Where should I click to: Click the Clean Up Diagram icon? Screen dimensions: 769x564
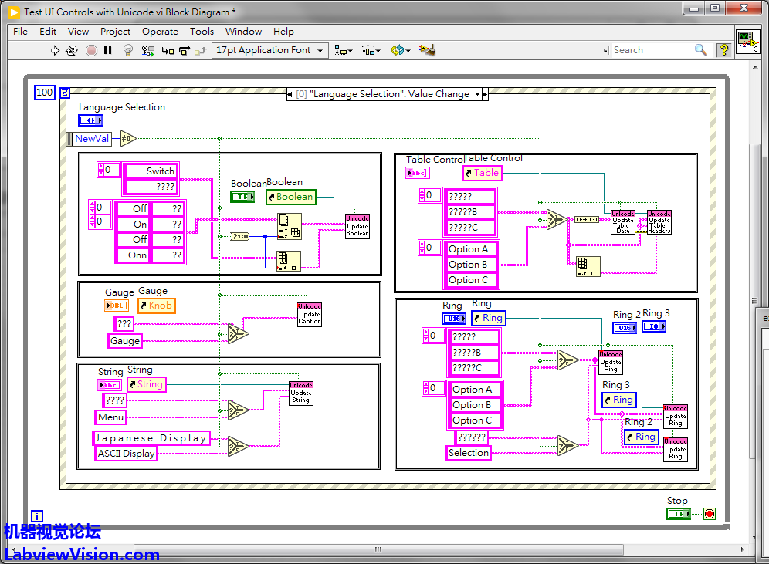(x=426, y=50)
